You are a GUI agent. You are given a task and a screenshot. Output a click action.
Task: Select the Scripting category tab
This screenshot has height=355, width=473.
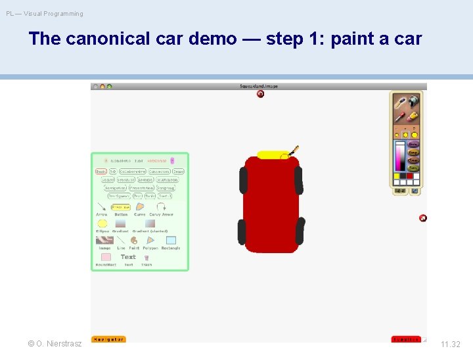[166, 188]
